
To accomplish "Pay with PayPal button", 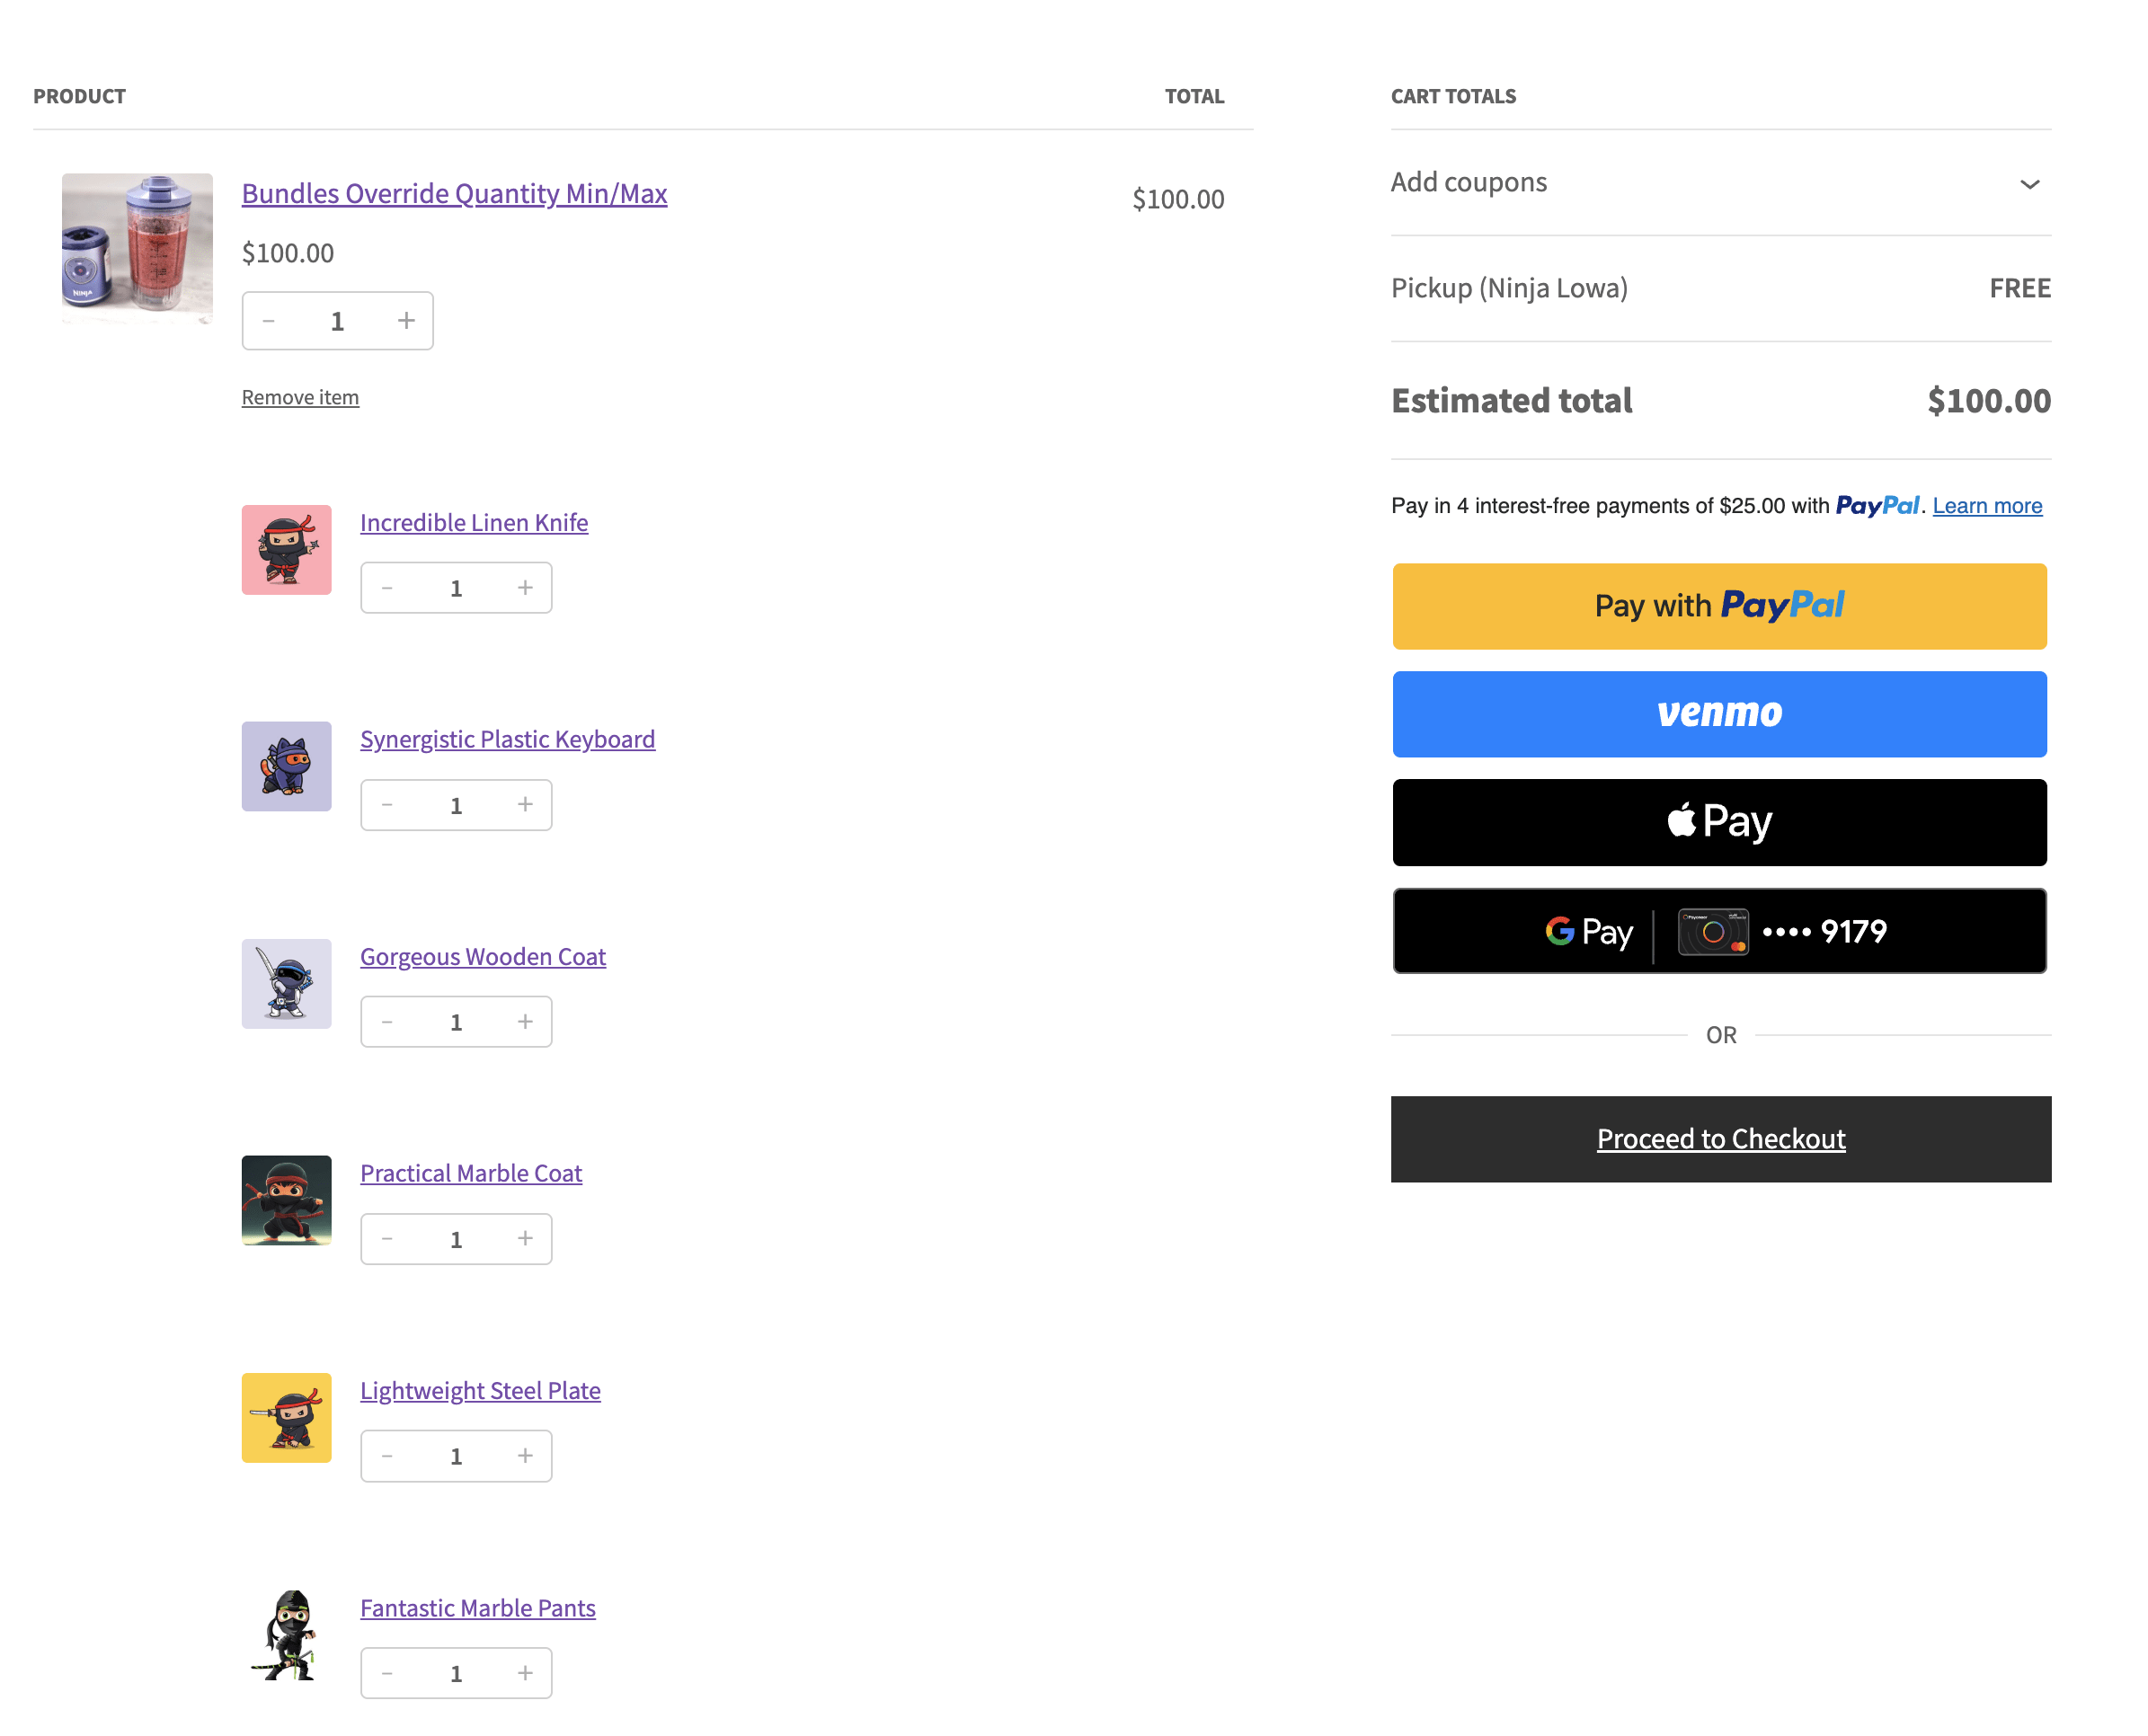I will [x=1719, y=606].
